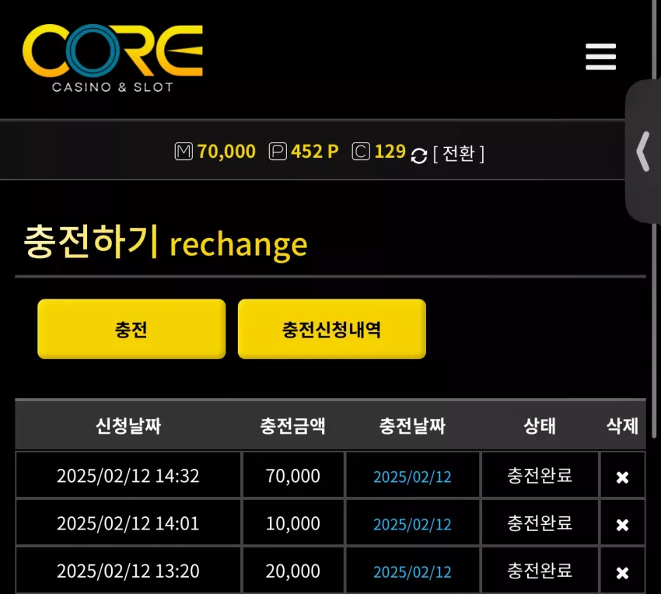Click the refresh balance icon
This screenshot has width=661, height=594.
[x=418, y=155]
